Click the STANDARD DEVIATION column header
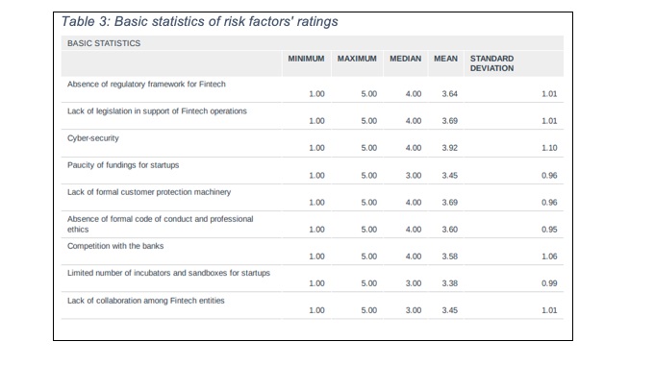 click(491, 63)
